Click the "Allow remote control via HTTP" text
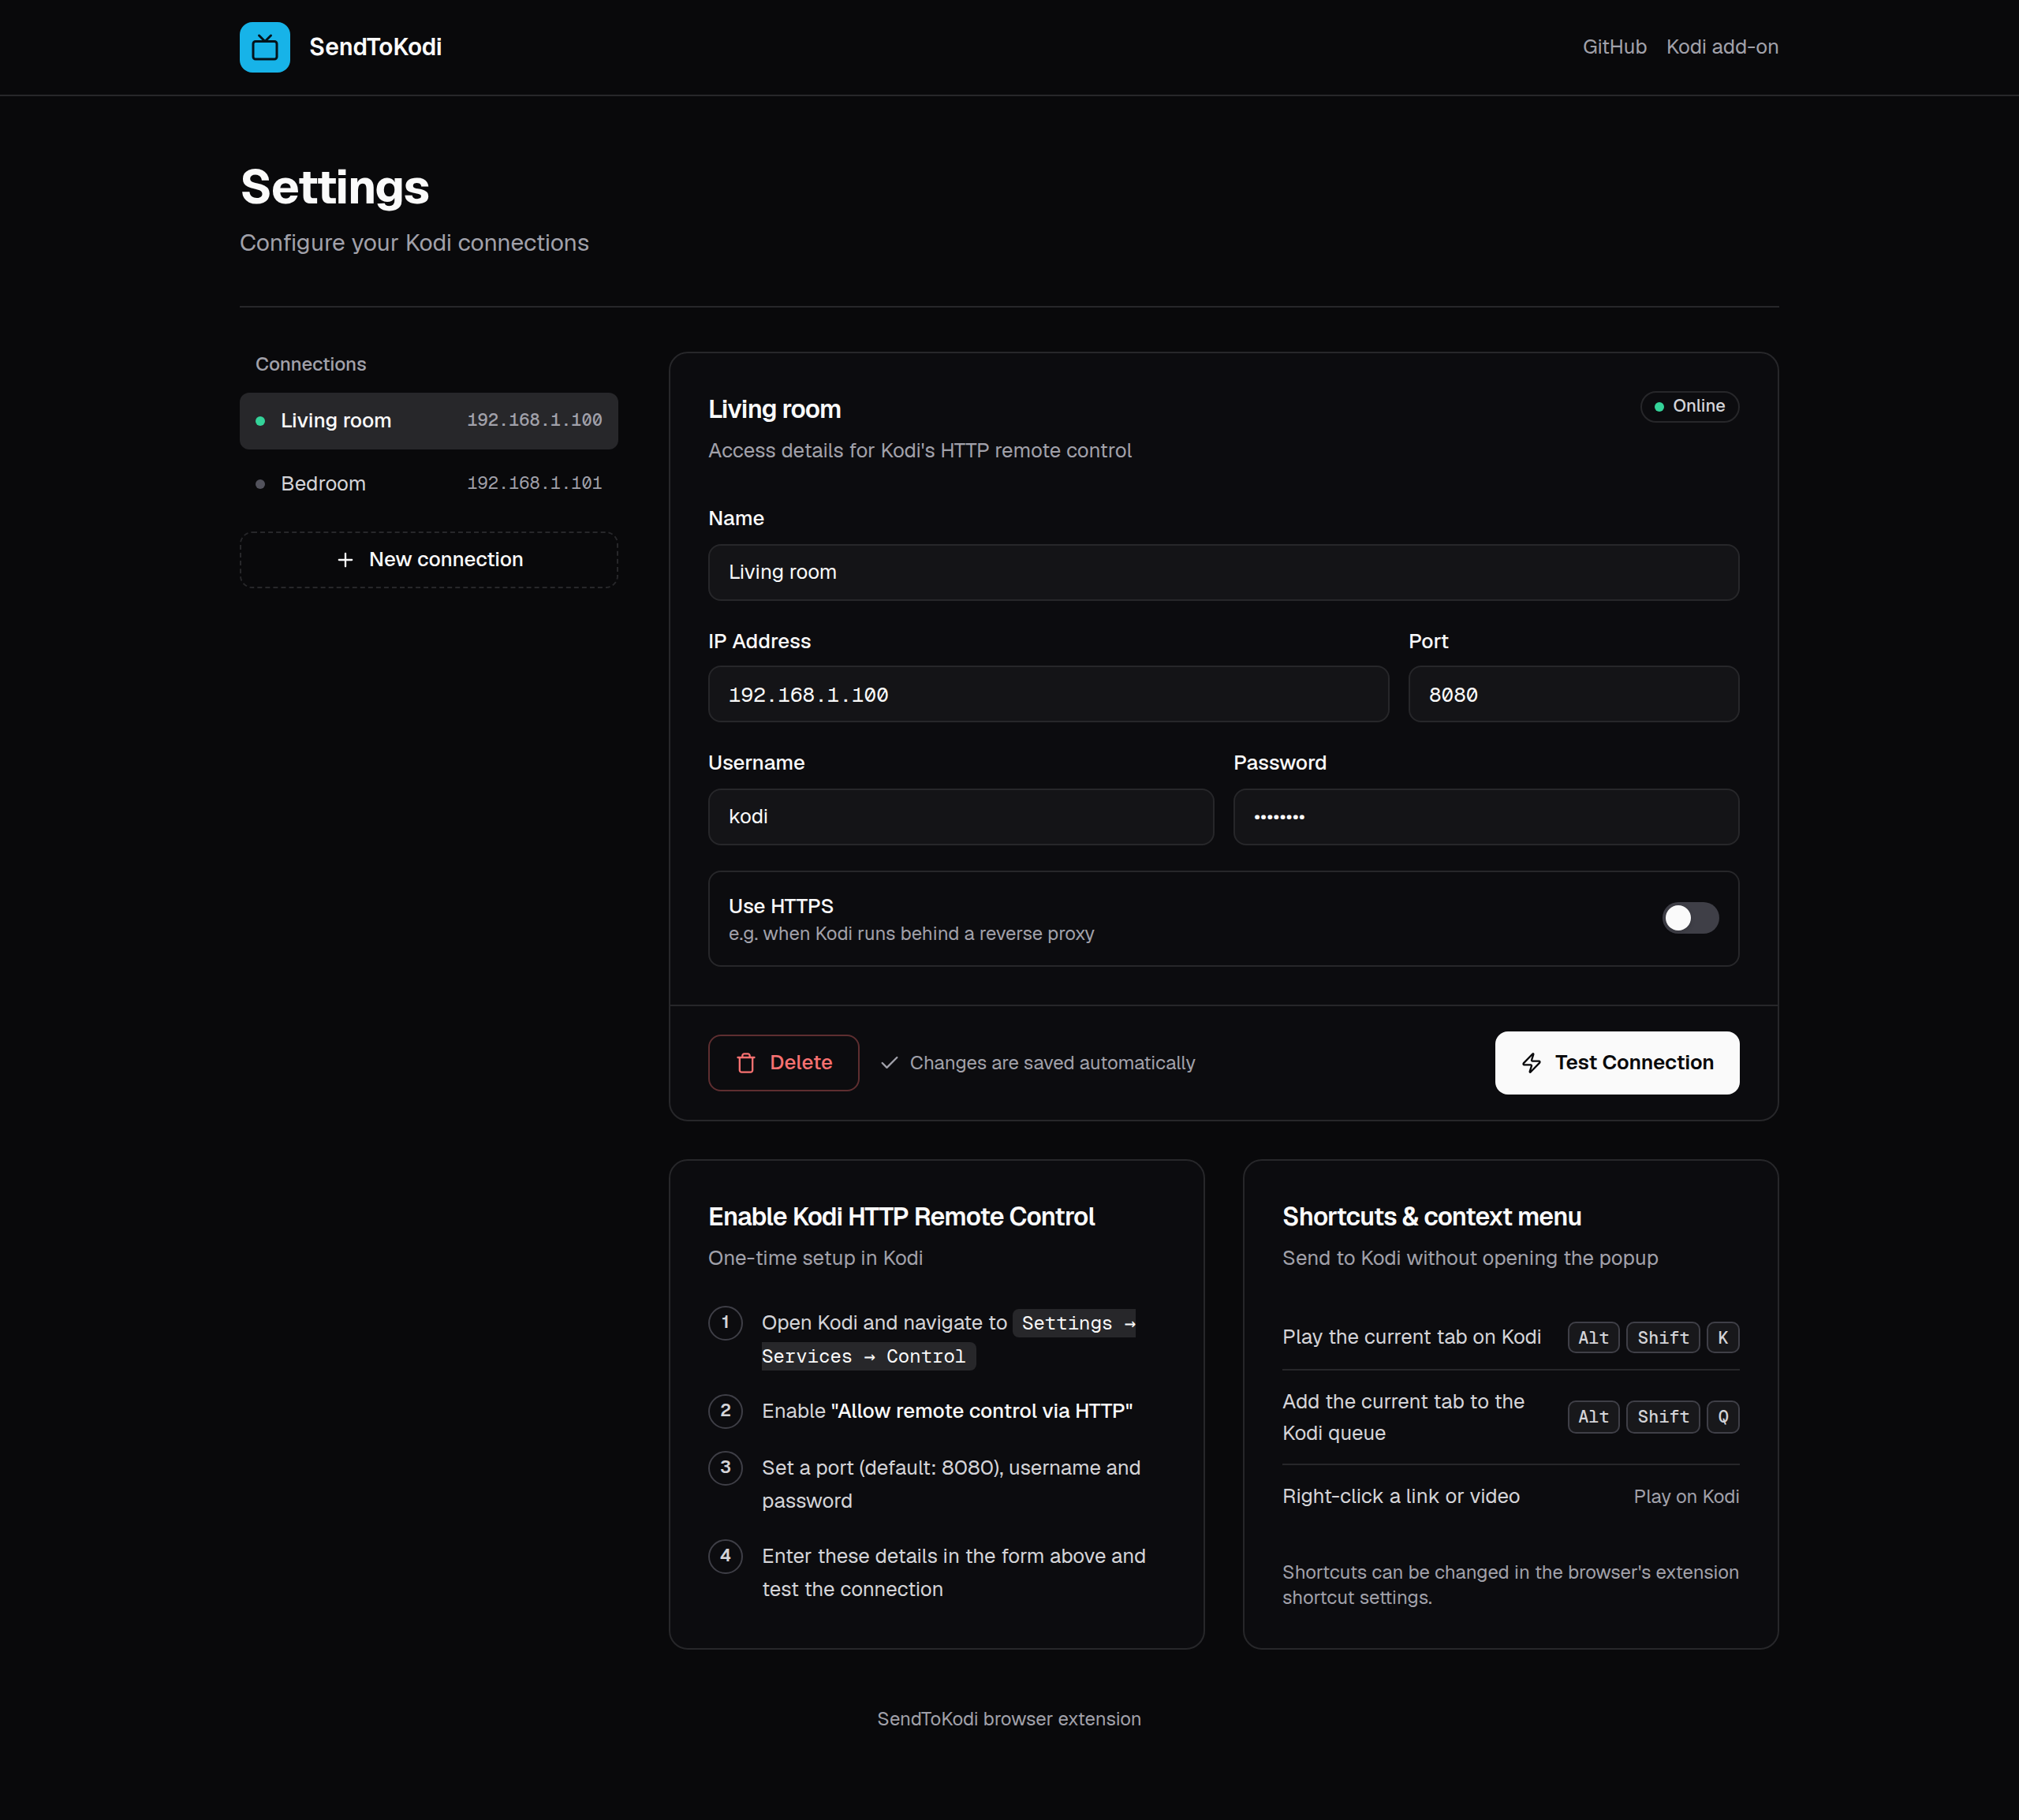 click(981, 1411)
